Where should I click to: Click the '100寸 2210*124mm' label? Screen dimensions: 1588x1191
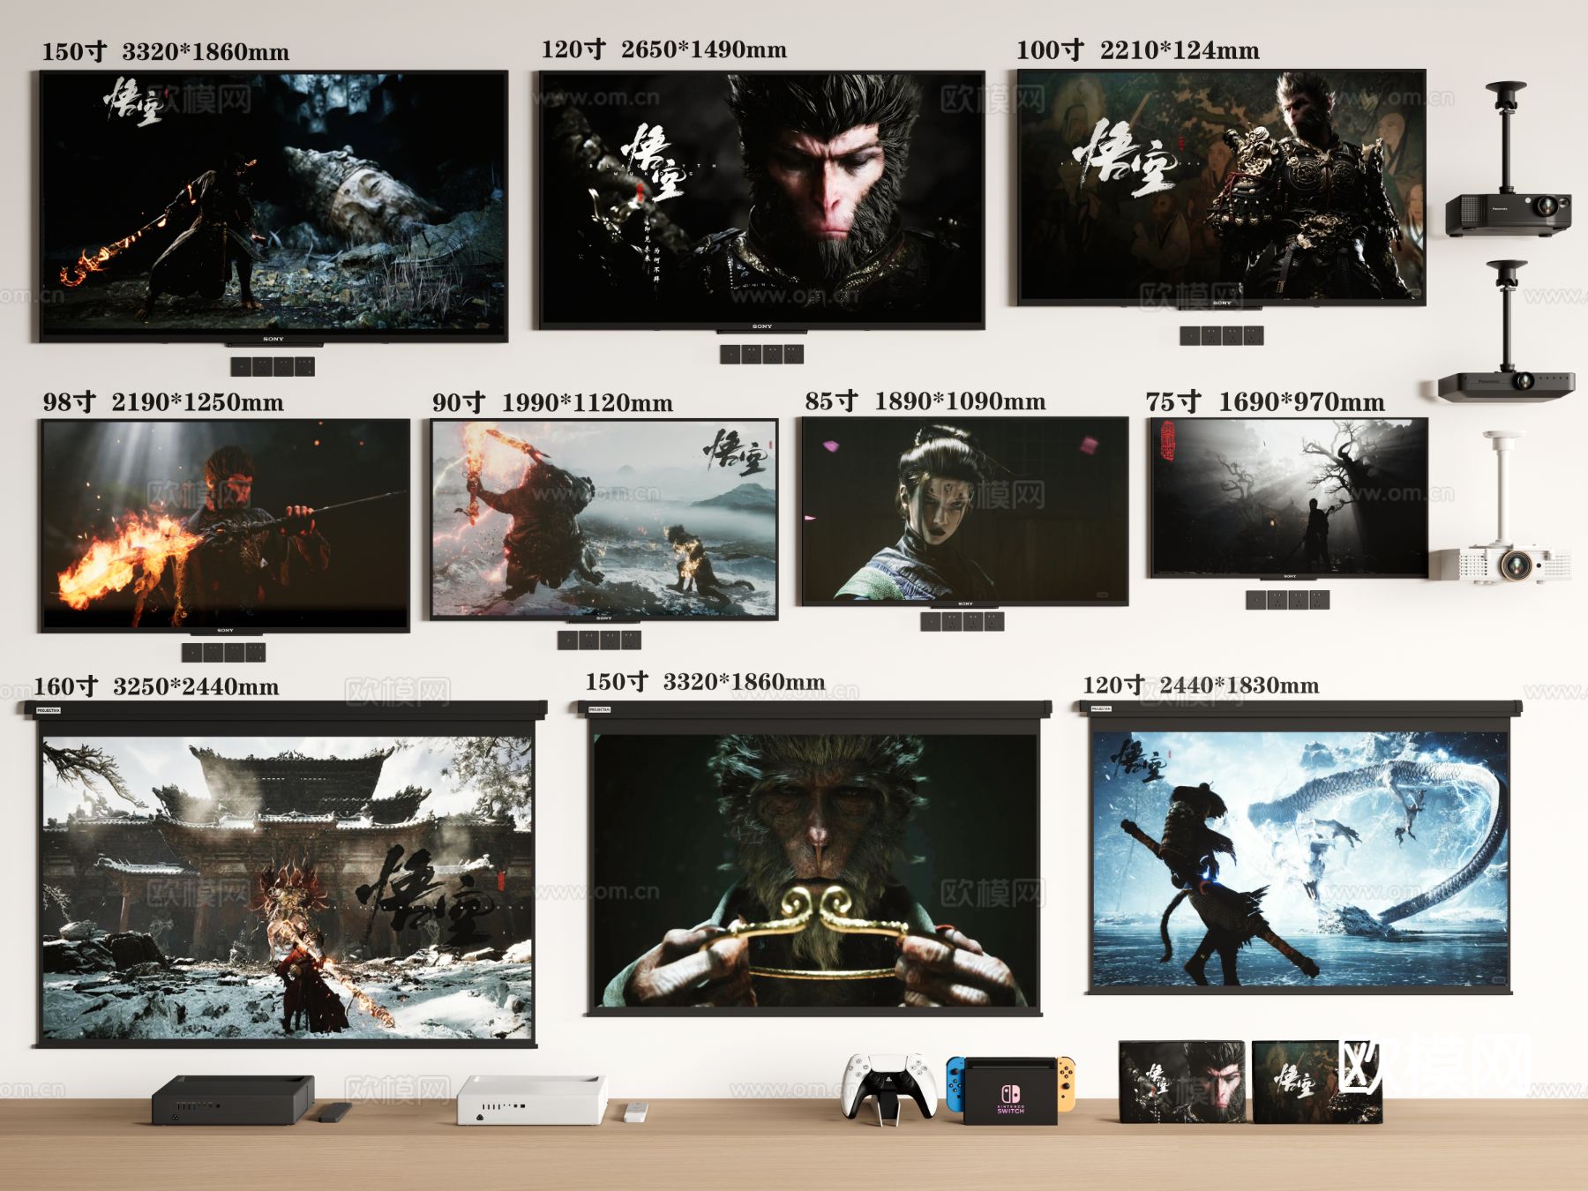click(1138, 50)
